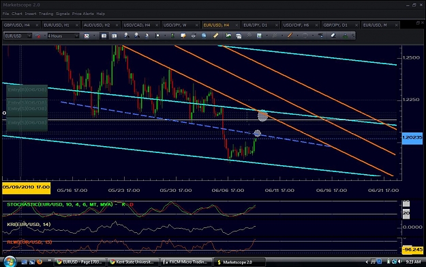
Task: Expand the 4 Hours timeframe dropdown
Action: coord(76,36)
